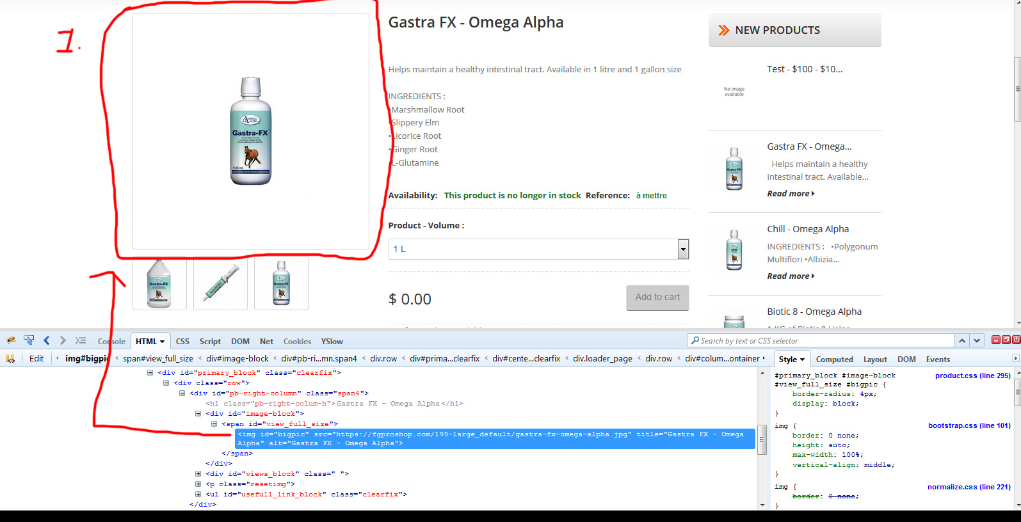Open the YSlow panel tab

point(332,342)
